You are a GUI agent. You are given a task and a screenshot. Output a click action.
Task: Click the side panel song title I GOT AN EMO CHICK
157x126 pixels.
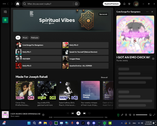133,57
